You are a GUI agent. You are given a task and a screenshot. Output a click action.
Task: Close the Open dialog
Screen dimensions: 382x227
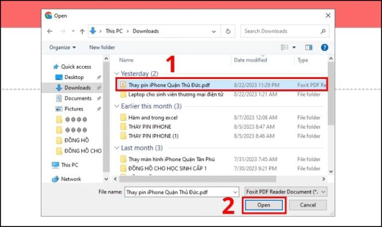point(328,16)
